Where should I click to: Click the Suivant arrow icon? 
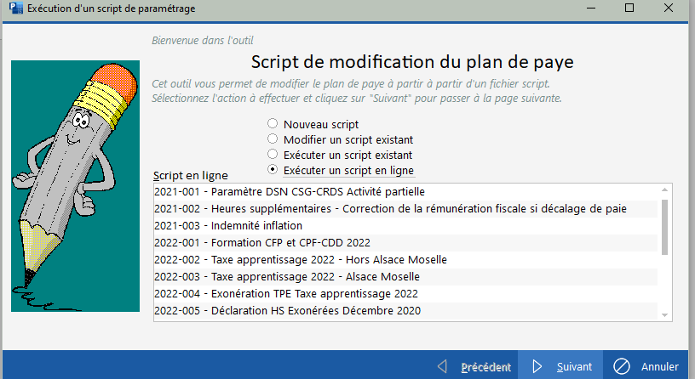tap(537, 366)
